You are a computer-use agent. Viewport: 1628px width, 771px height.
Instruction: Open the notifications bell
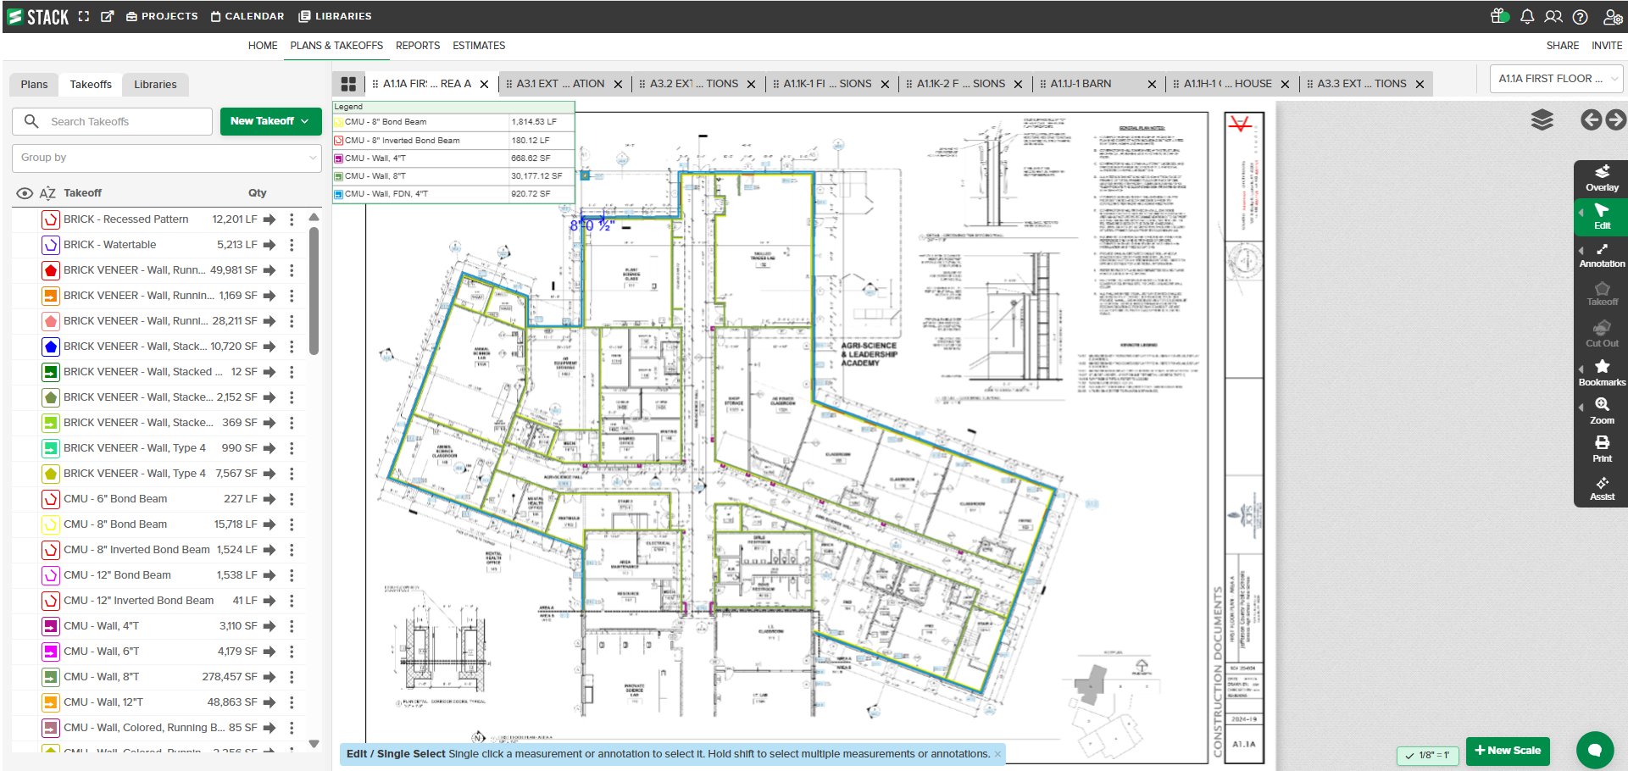click(x=1526, y=17)
